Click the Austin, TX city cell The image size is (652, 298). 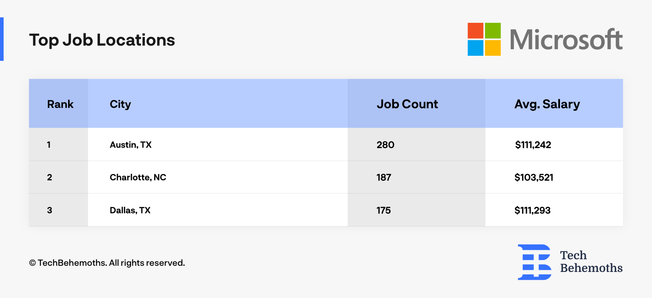[130, 145]
